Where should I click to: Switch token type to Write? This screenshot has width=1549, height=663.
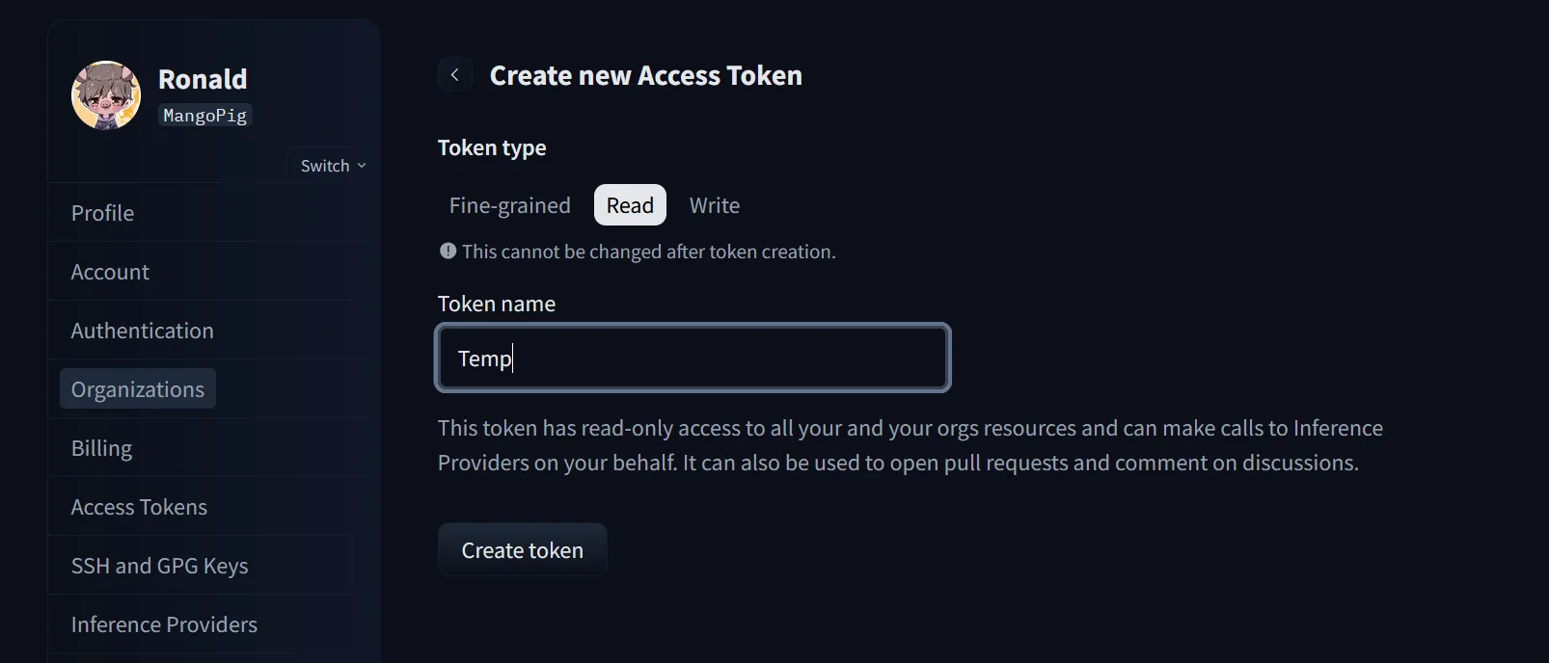714,204
